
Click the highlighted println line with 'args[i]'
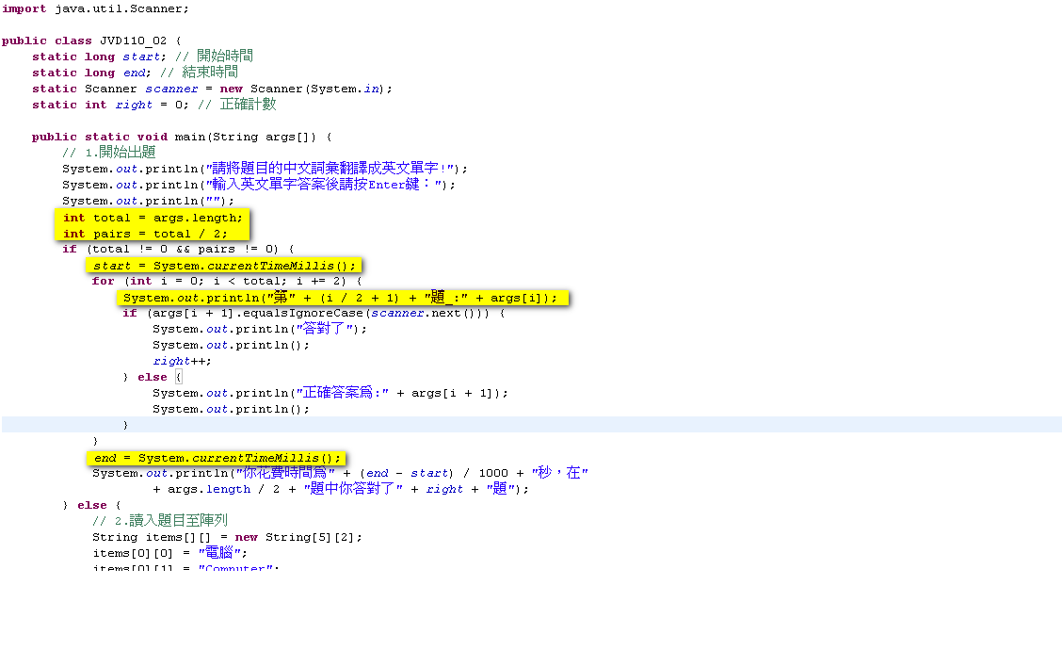tap(340, 298)
